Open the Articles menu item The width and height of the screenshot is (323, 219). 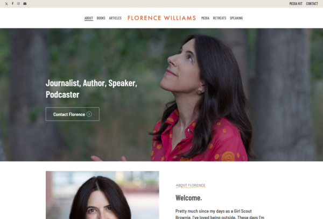click(115, 18)
